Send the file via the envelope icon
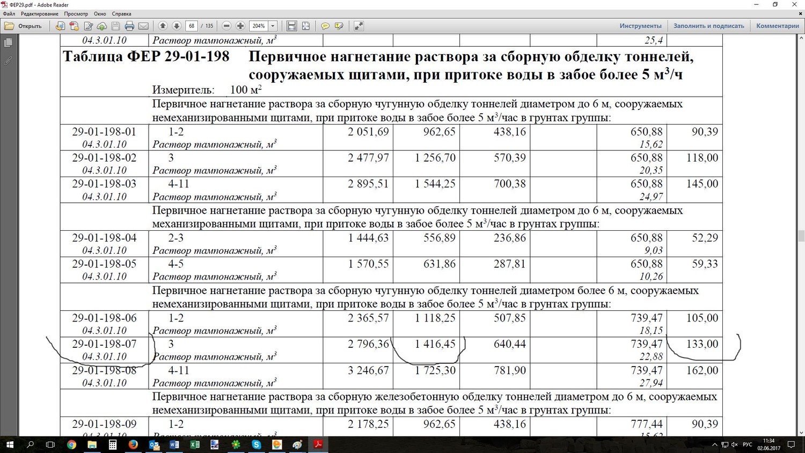The height and width of the screenshot is (453, 805). [143, 26]
